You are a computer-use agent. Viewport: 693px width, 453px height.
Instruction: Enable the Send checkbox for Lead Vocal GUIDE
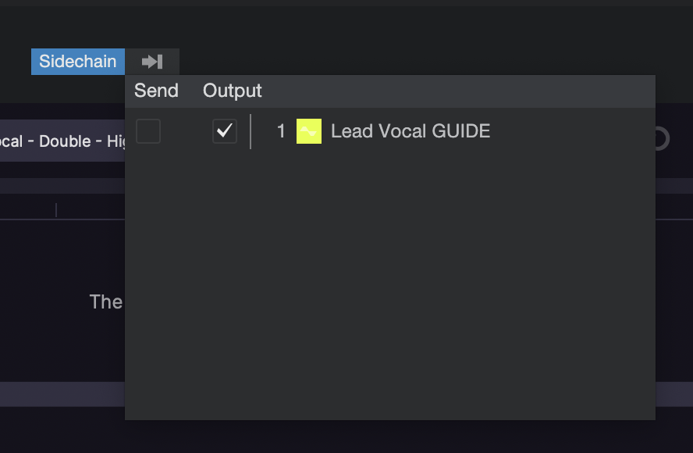(x=147, y=131)
